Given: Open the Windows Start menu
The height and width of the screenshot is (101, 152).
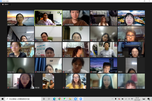Looking at the screenshot, I should (x=3, y=99).
